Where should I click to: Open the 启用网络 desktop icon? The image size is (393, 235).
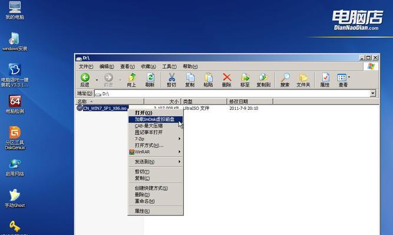(x=15, y=167)
